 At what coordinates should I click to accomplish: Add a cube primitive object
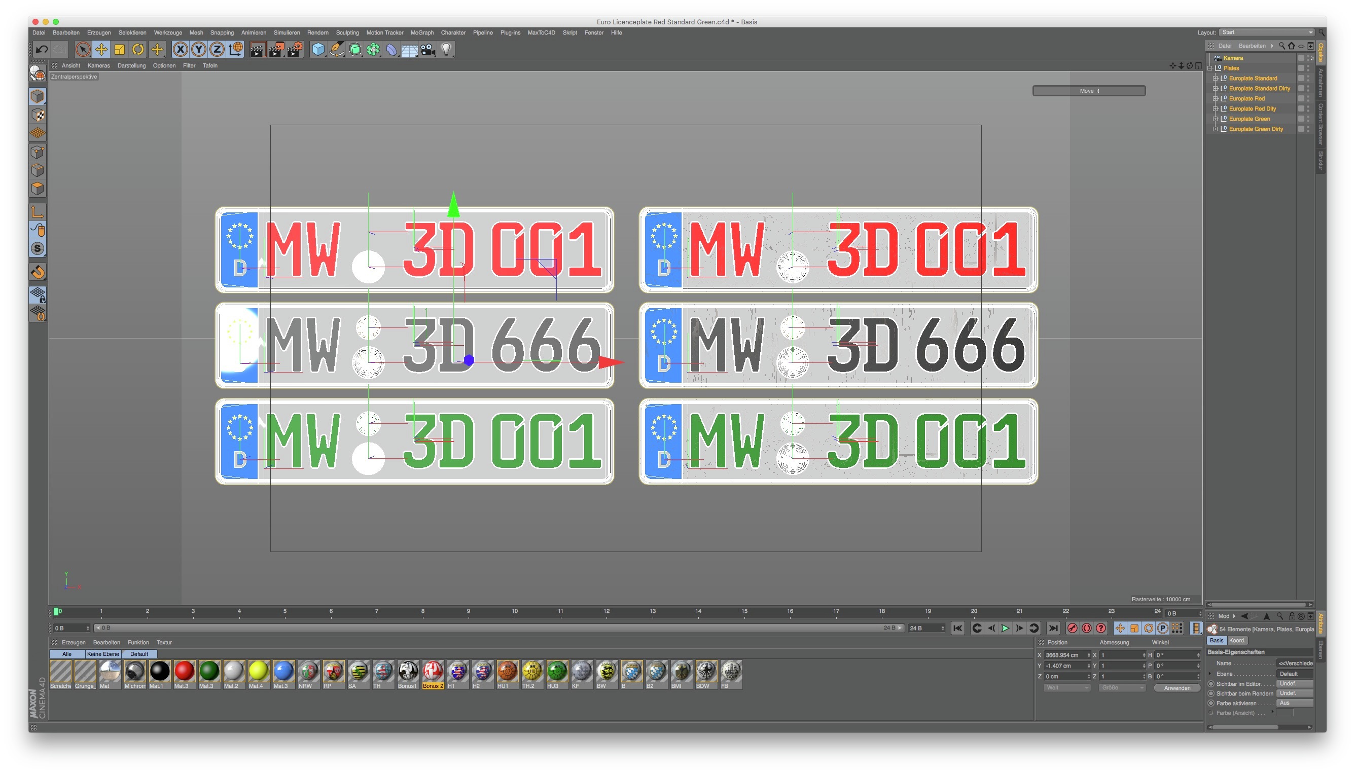point(317,49)
